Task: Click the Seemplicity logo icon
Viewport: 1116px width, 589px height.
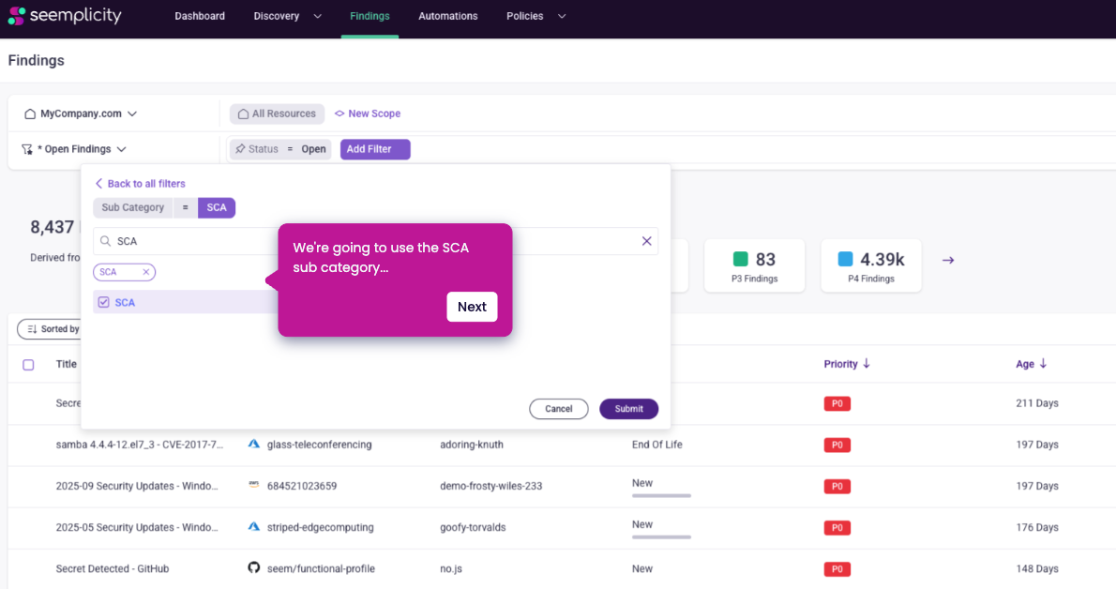Action: click(16, 16)
